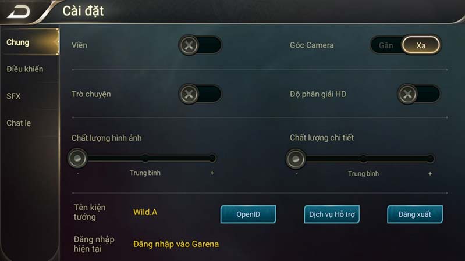Set image quality slider to maximum end

pyautogui.click(x=212, y=158)
